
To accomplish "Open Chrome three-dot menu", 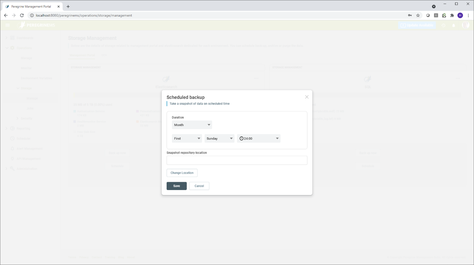I will (x=468, y=15).
